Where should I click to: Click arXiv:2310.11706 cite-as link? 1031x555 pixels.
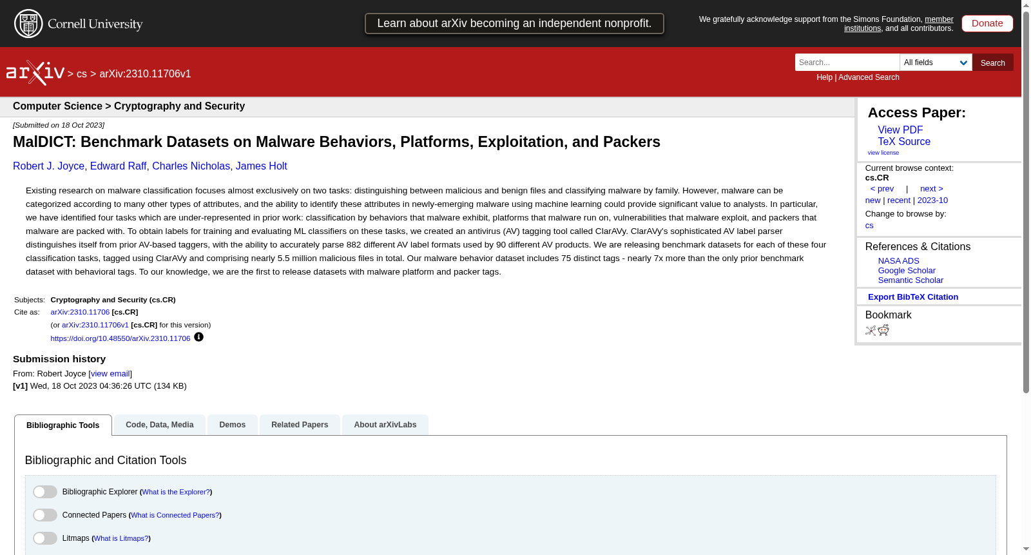(80, 311)
